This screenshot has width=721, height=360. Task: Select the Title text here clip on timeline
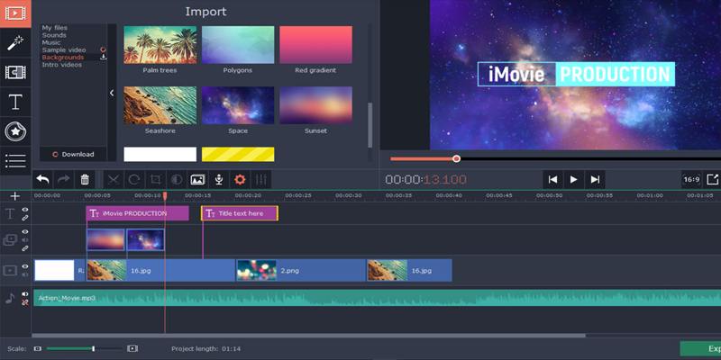click(x=240, y=213)
